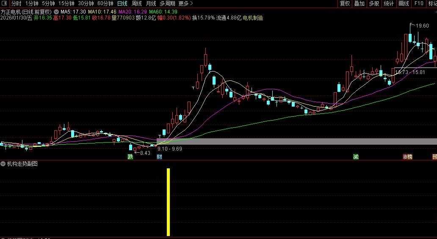This screenshot has height=239, width=437.
Task: Click the 财 financial report marker
Action: pyautogui.click(x=159, y=157)
